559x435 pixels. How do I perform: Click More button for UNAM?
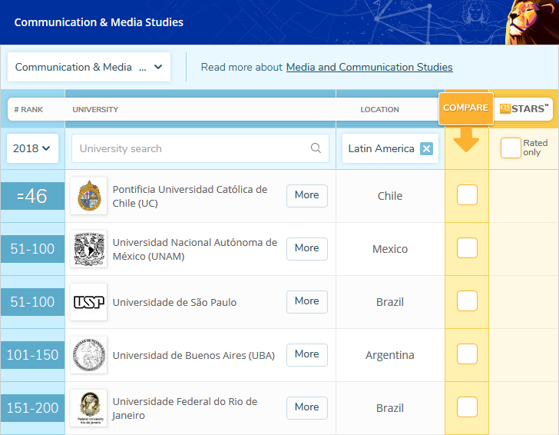(306, 248)
